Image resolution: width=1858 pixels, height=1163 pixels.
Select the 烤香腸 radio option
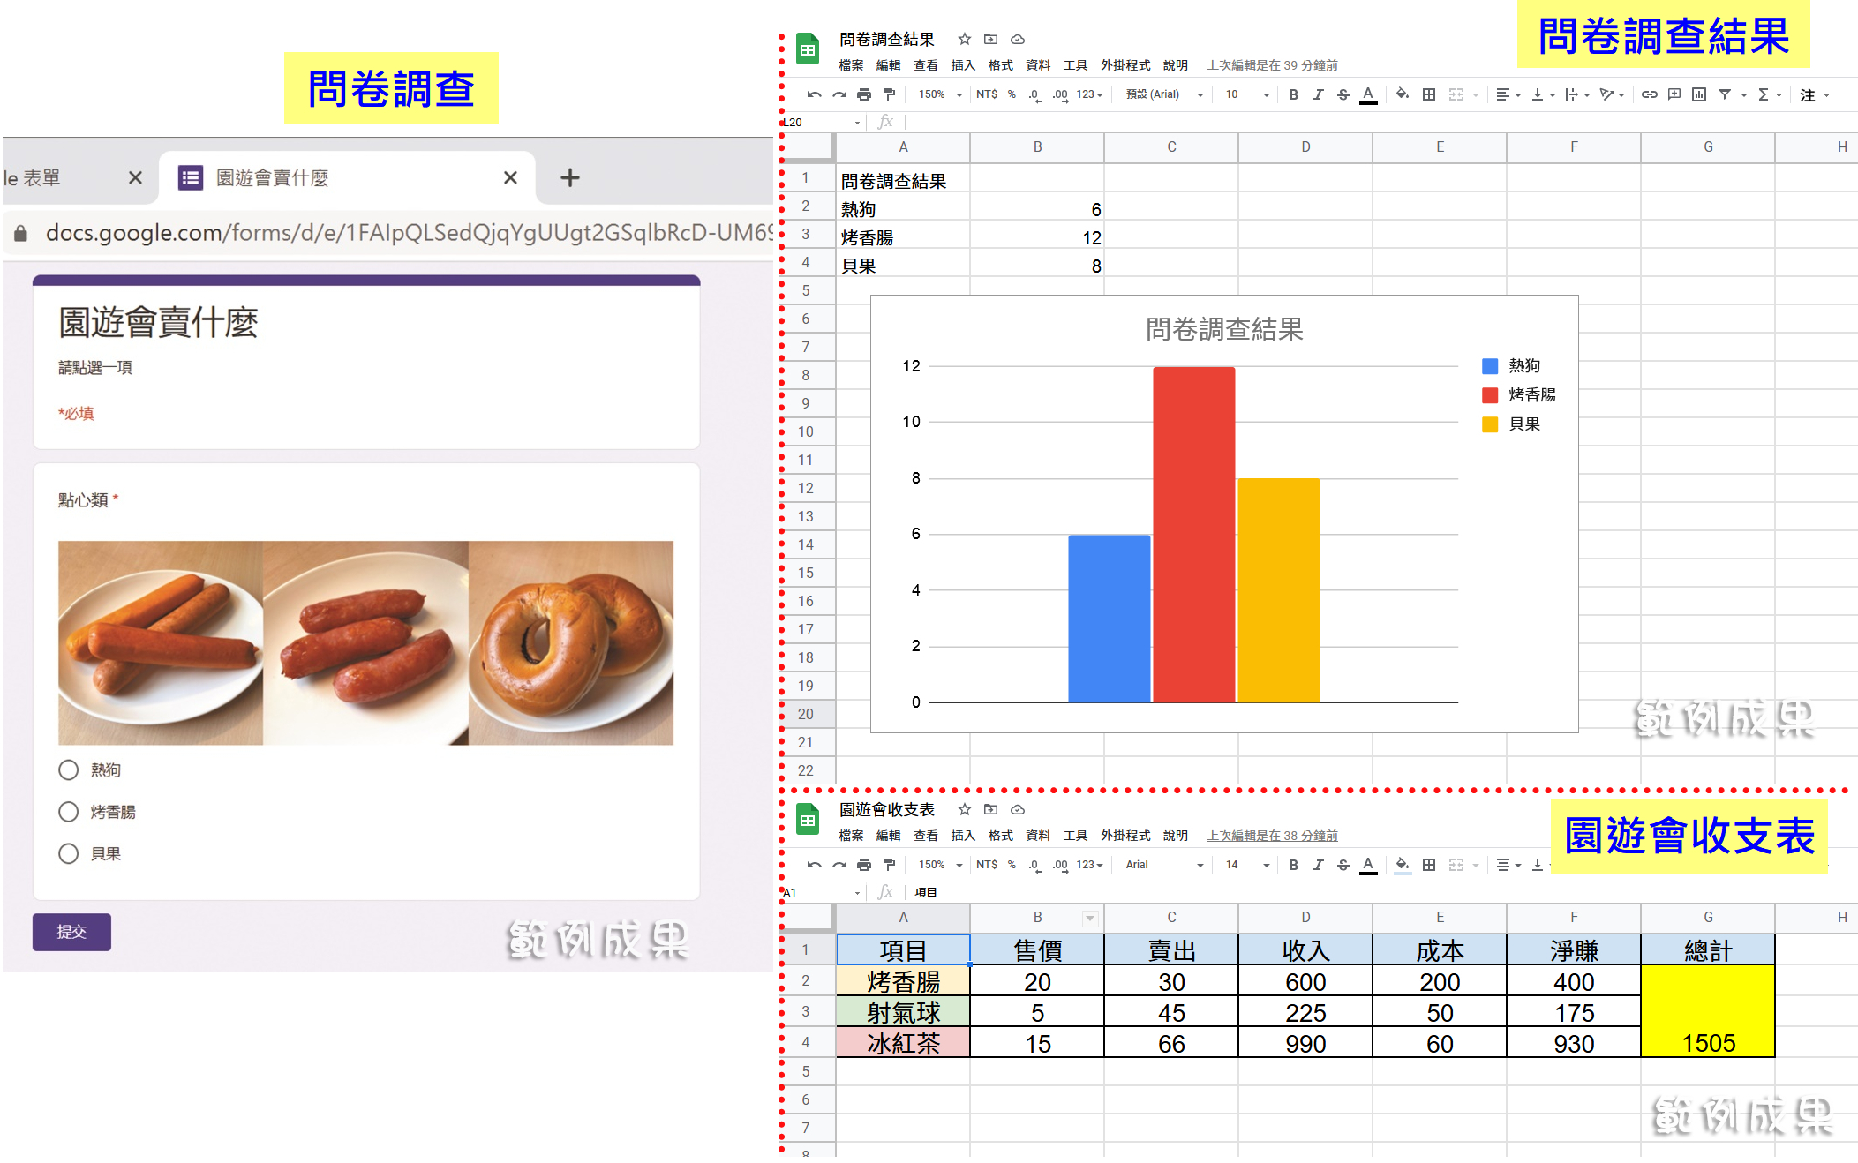[x=69, y=812]
